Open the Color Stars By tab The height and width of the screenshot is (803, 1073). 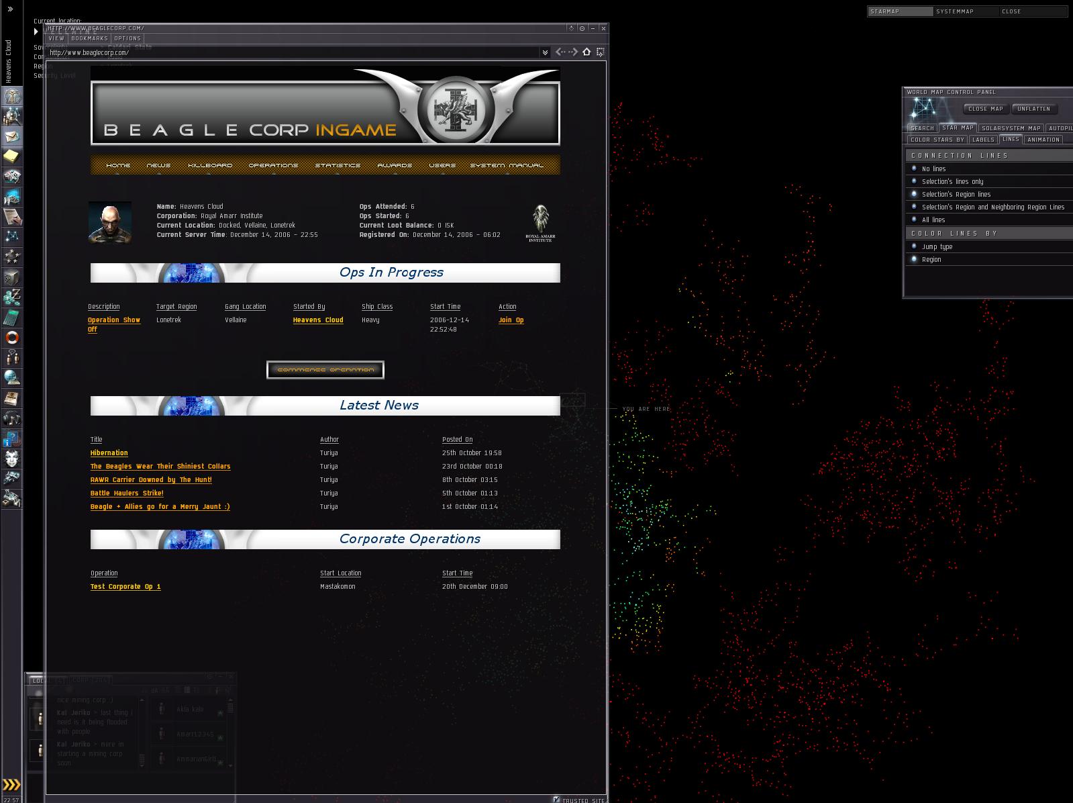click(x=937, y=140)
